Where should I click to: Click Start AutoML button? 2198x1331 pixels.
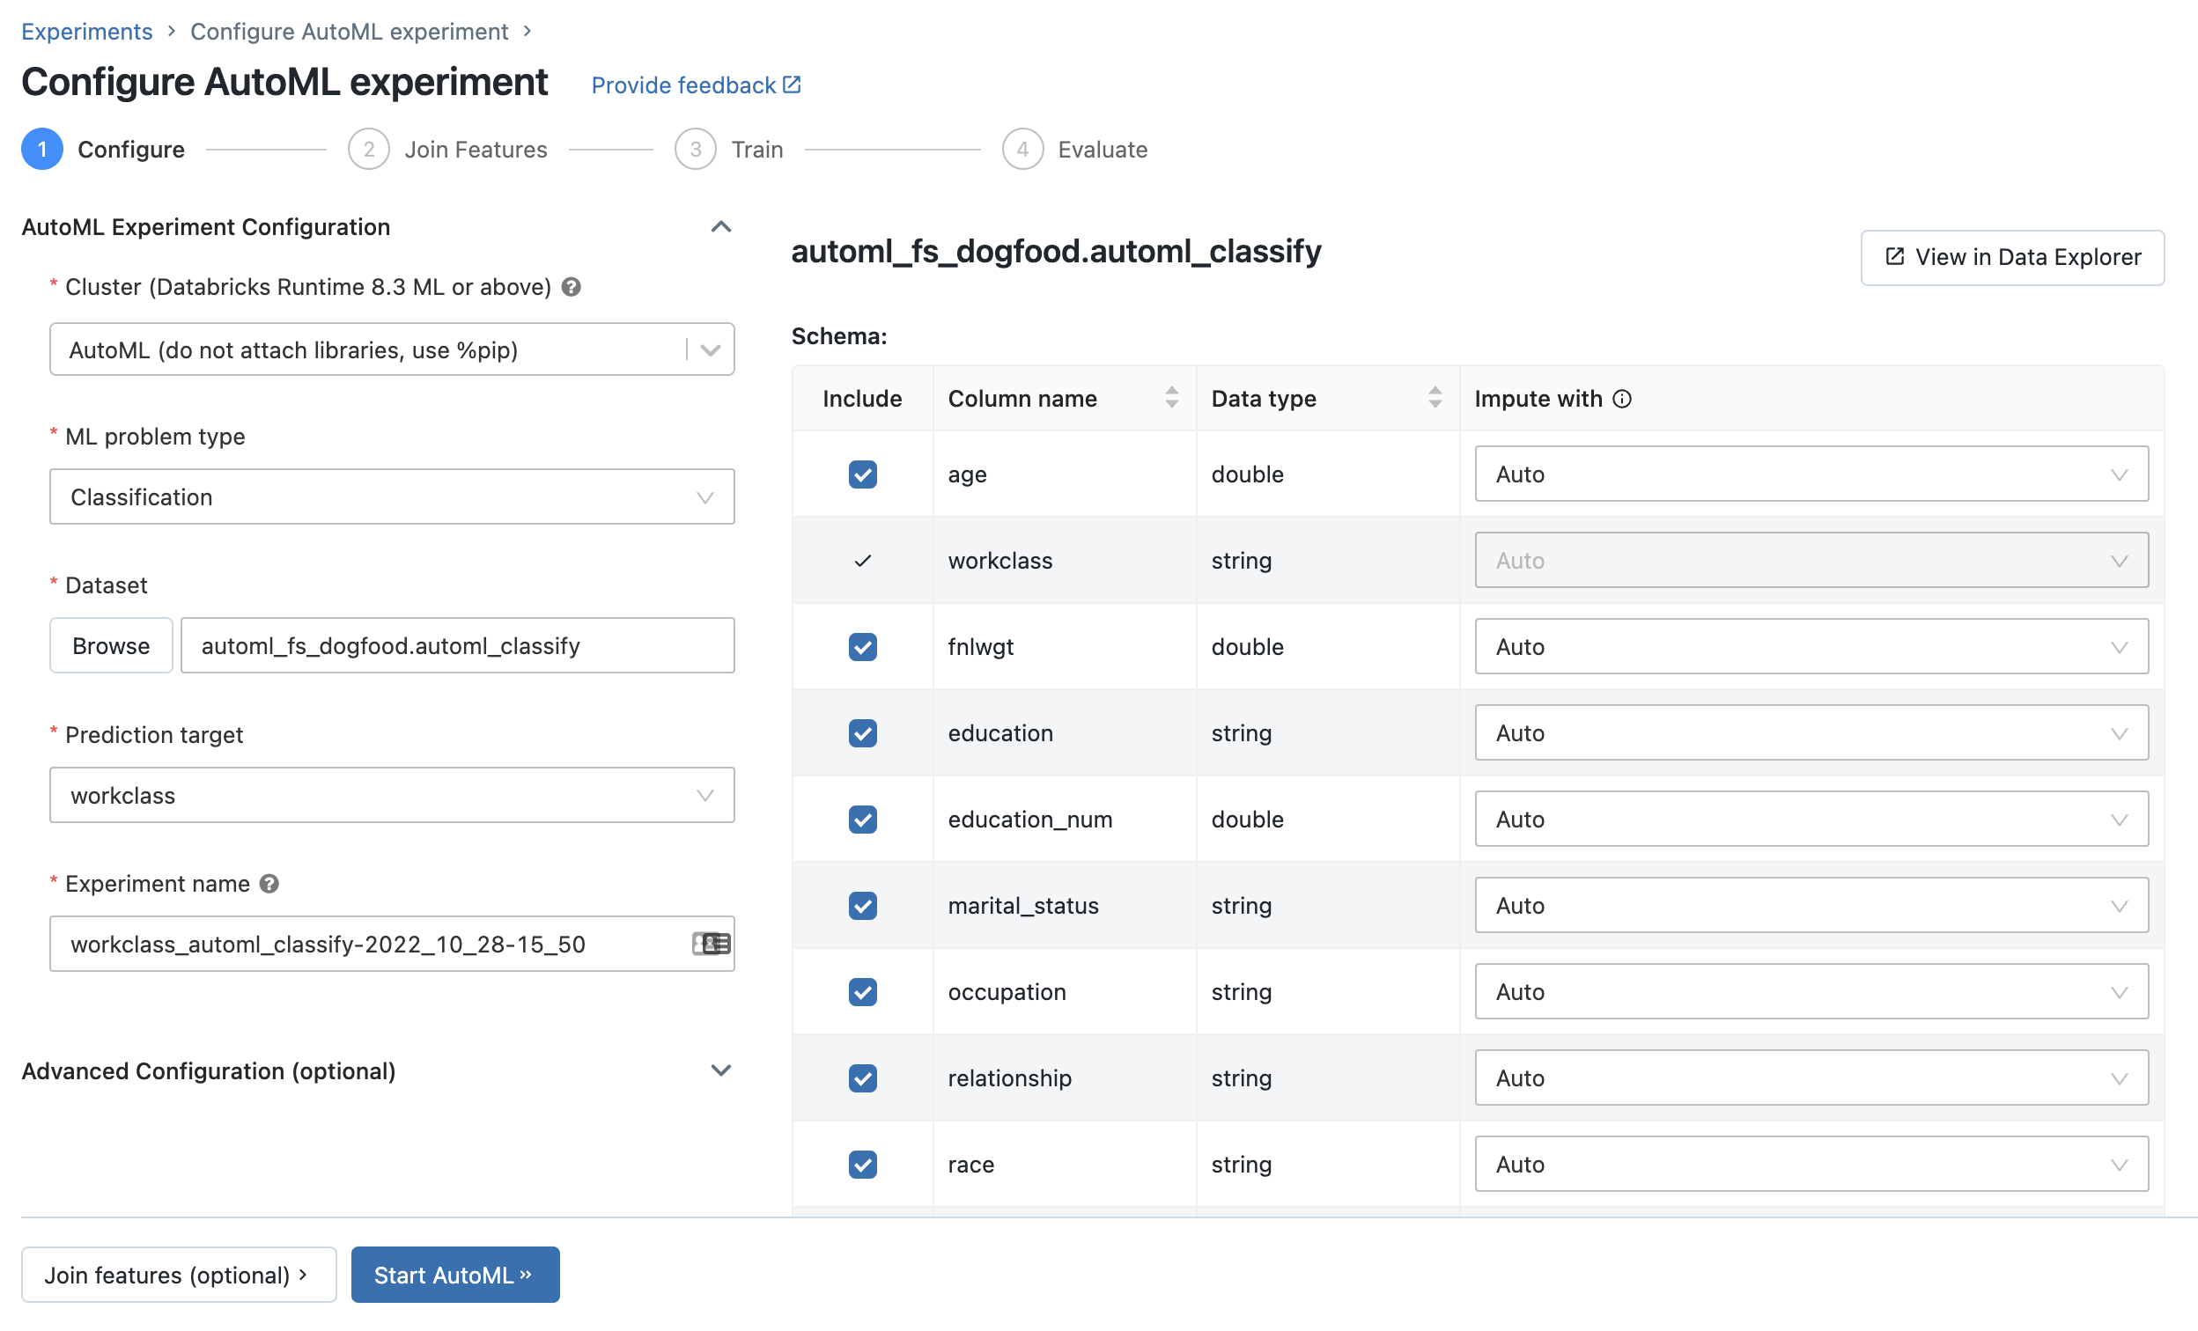[x=452, y=1275]
